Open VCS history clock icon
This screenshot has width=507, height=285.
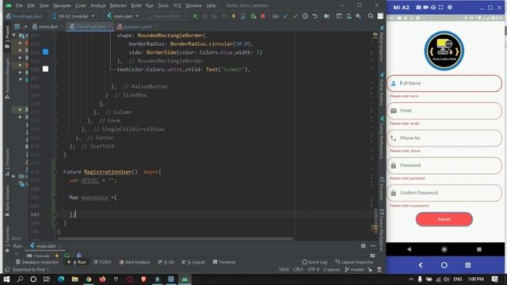[x=305, y=16]
